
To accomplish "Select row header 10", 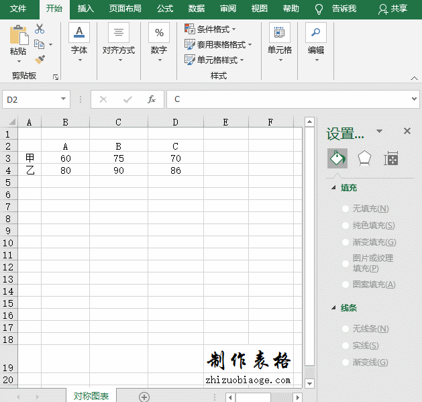I will tap(8, 243).
